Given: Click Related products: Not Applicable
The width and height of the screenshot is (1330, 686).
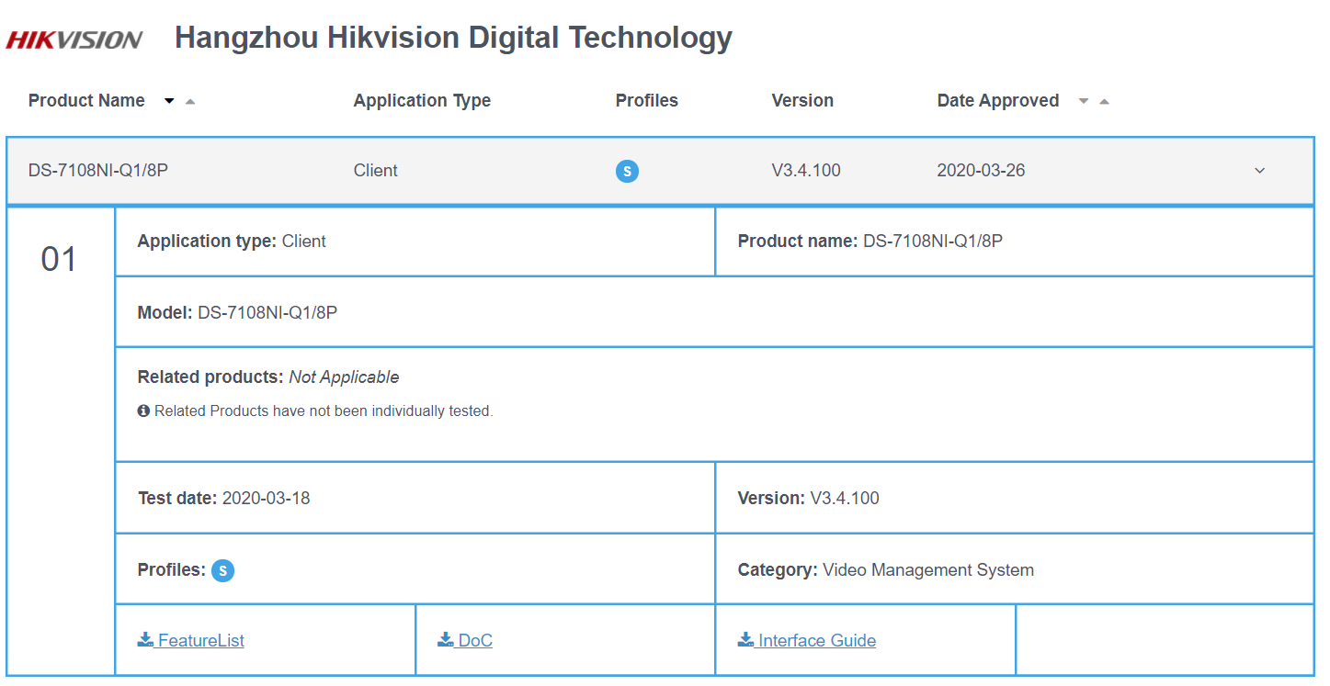Looking at the screenshot, I should pyautogui.click(x=268, y=377).
